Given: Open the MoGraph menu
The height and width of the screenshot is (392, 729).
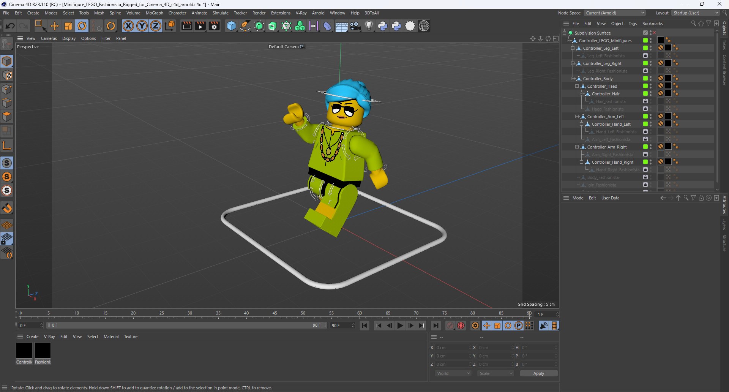Looking at the screenshot, I should 154,13.
